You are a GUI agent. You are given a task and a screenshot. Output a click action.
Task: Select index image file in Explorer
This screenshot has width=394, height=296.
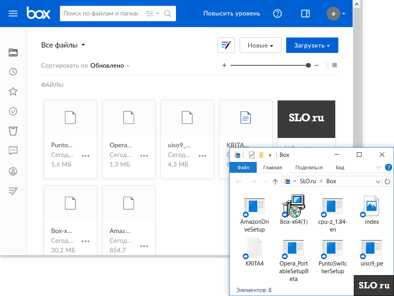pos(372,210)
